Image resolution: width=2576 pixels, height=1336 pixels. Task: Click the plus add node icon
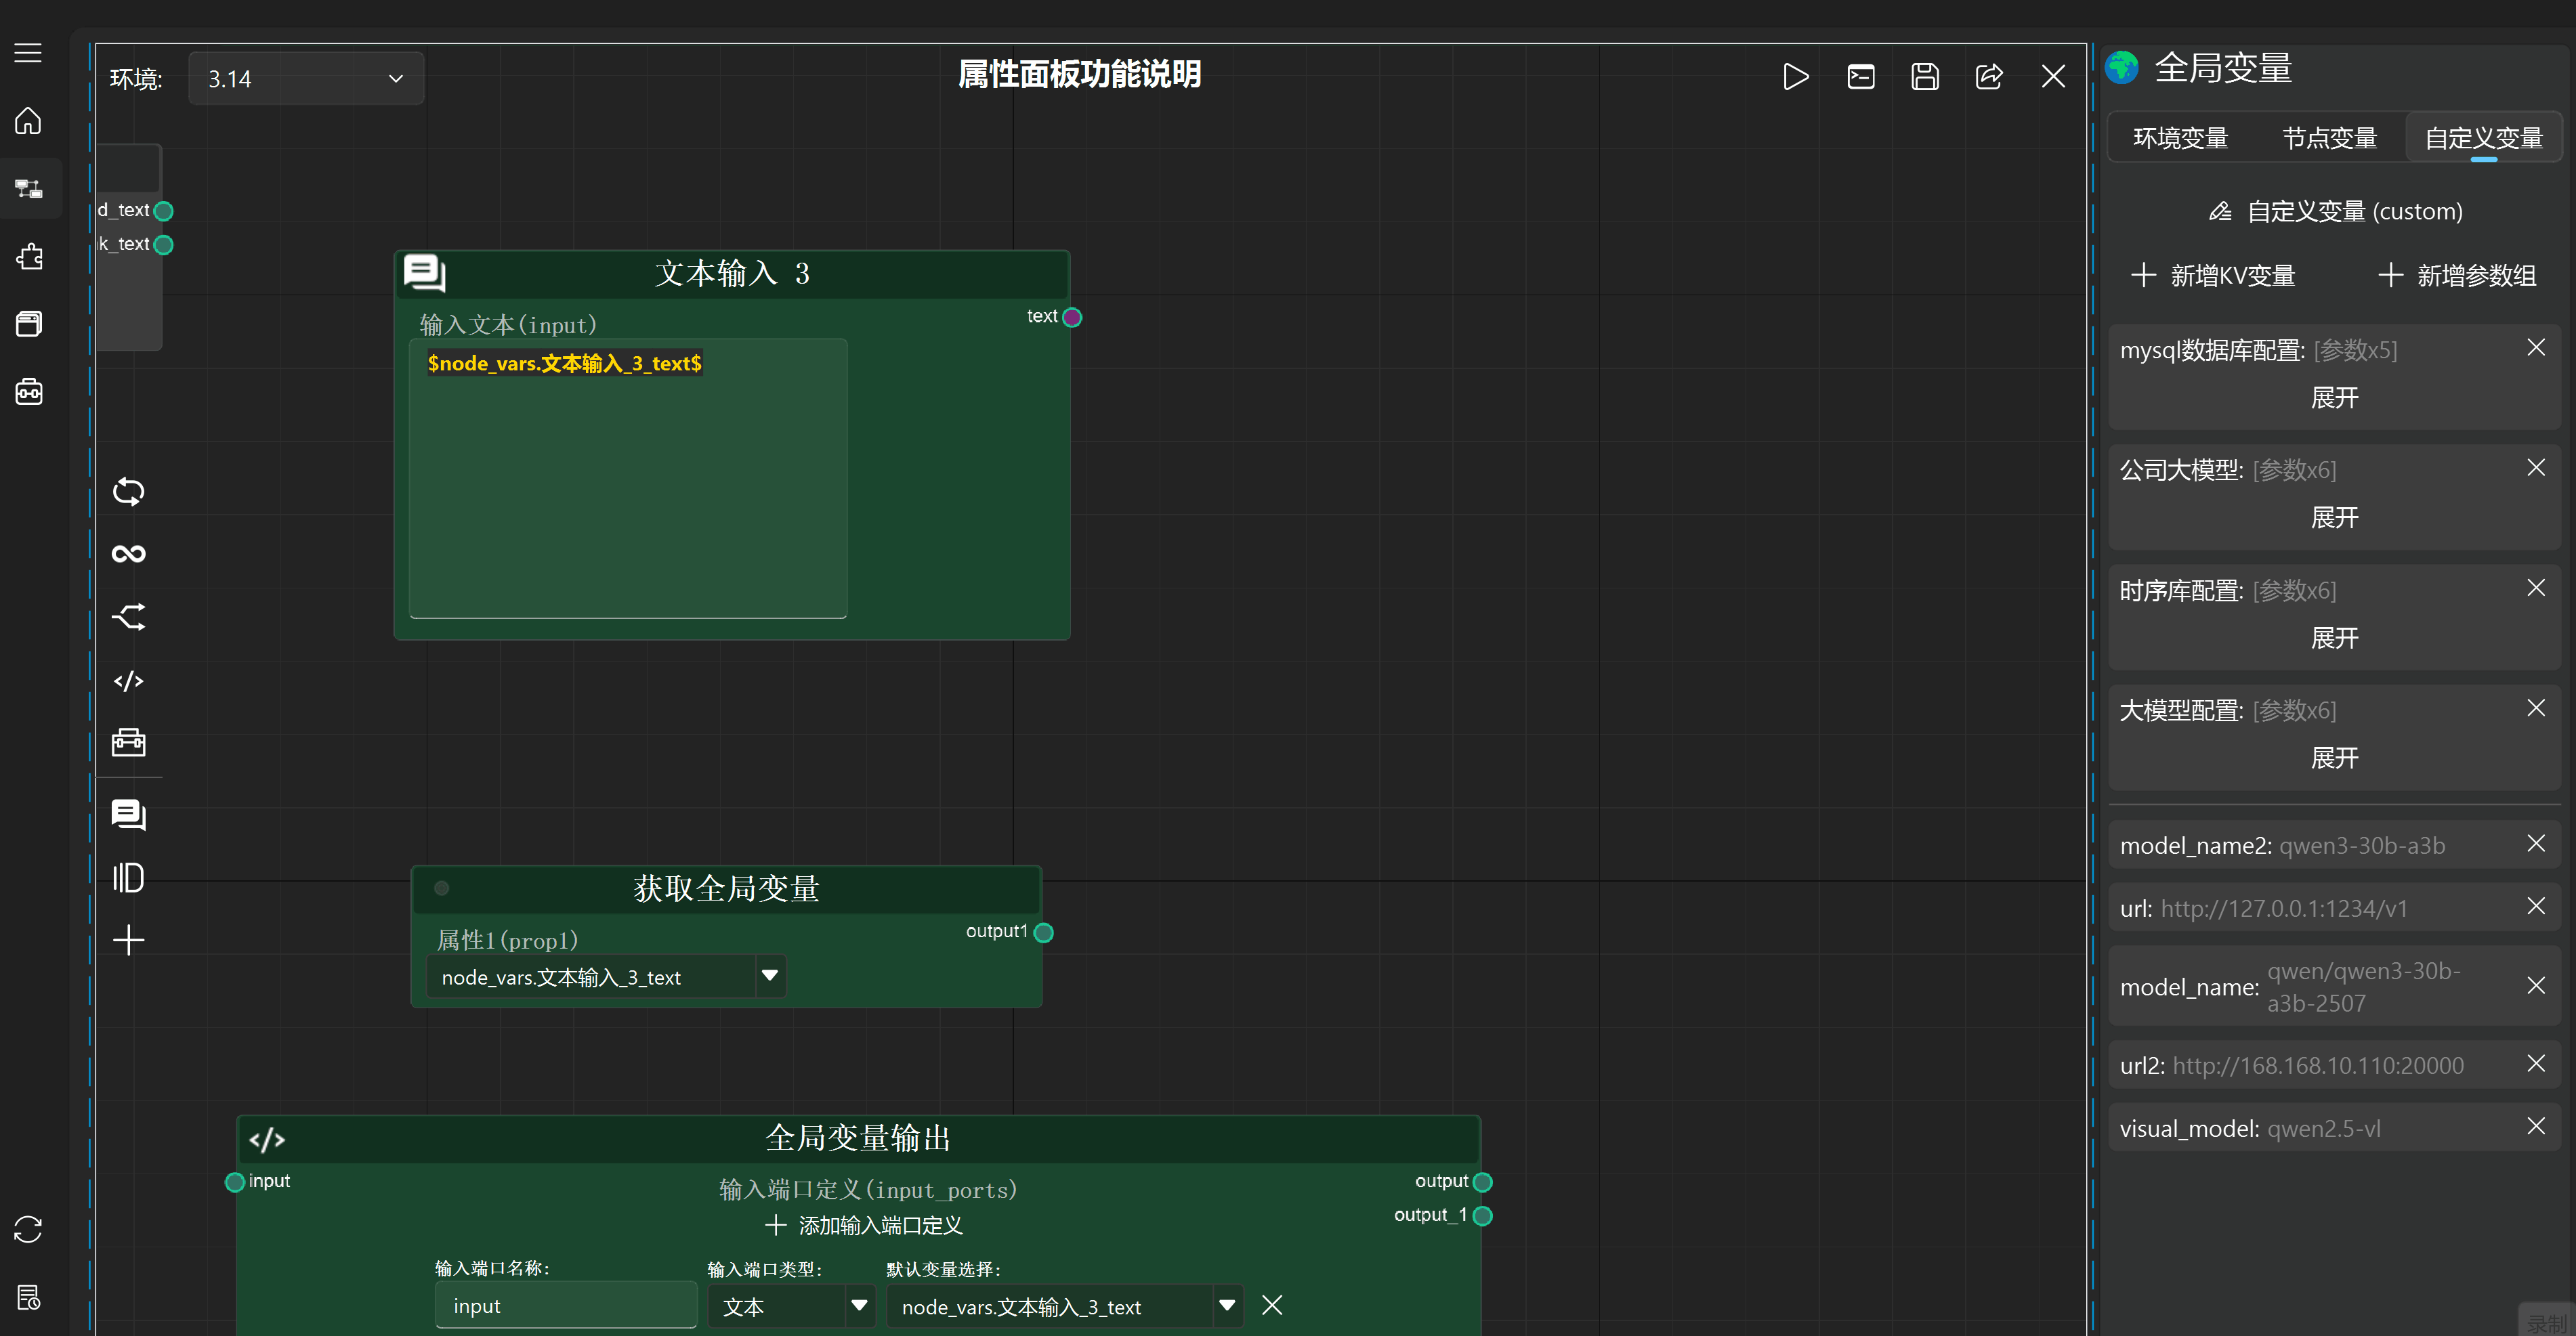(128, 940)
